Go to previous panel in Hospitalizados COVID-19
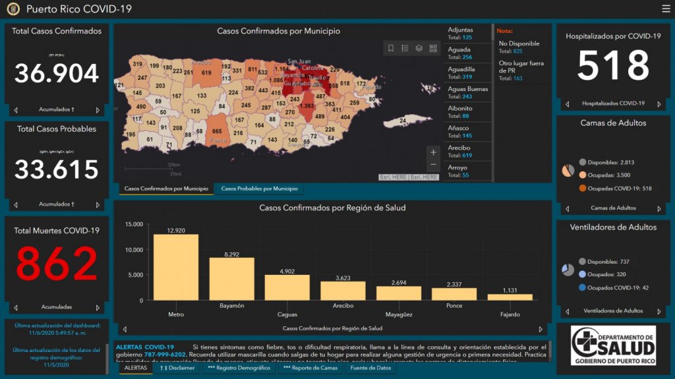Screen dimensions: 675x379 [x=567, y=104]
